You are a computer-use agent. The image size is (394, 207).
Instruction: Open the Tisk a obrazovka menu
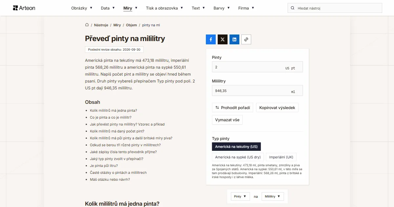pos(164,8)
